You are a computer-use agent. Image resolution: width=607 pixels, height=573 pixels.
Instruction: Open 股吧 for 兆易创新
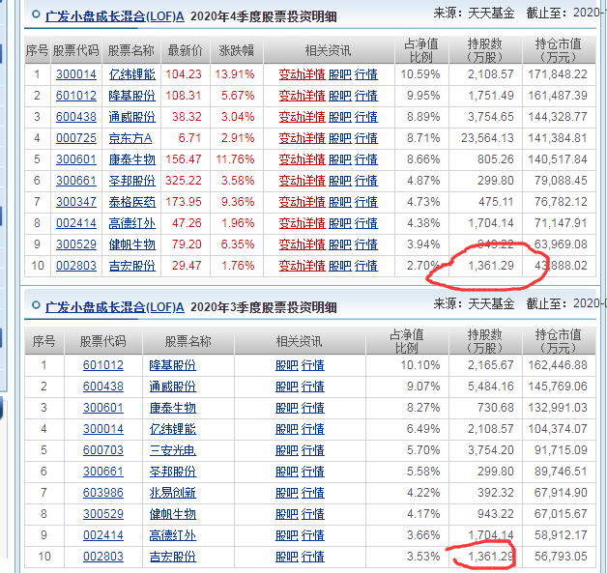coord(287,493)
